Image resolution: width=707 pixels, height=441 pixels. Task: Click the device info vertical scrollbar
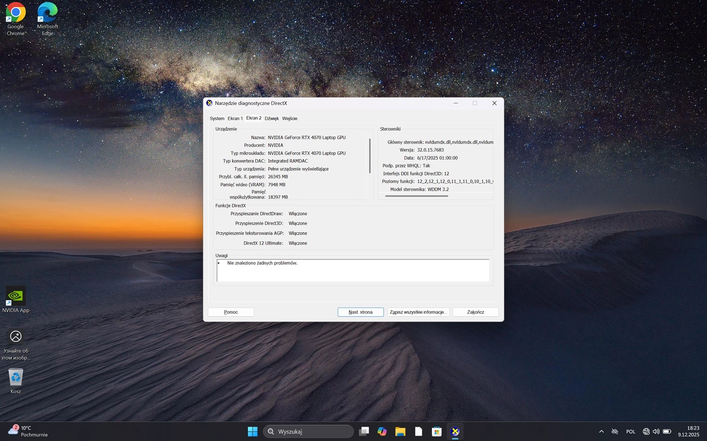pos(370,156)
